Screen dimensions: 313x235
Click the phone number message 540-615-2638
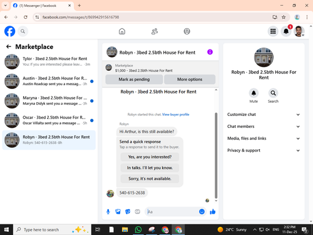pyautogui.click(x=132, y=192)
